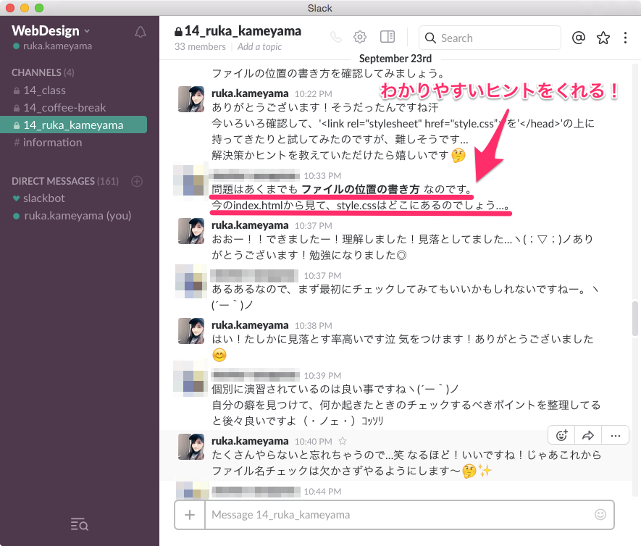This screenshot has height=546, width=641.
Task: Share the 10:40 PM message
Action: [x=588, y=435]
